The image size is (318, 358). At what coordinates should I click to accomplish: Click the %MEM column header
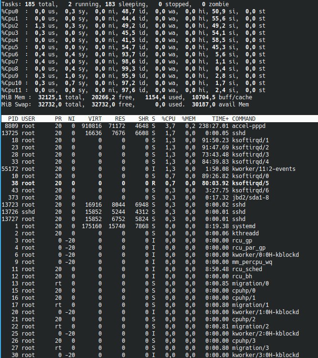click(189, 119)
